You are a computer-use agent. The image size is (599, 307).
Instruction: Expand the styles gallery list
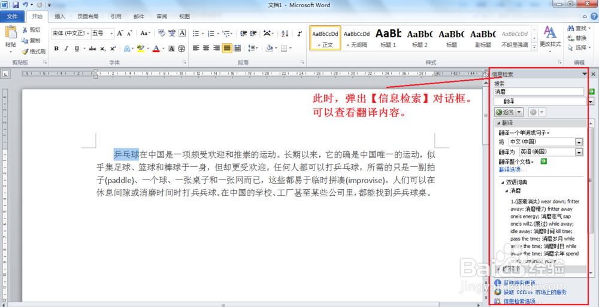[x=534, y=47]
